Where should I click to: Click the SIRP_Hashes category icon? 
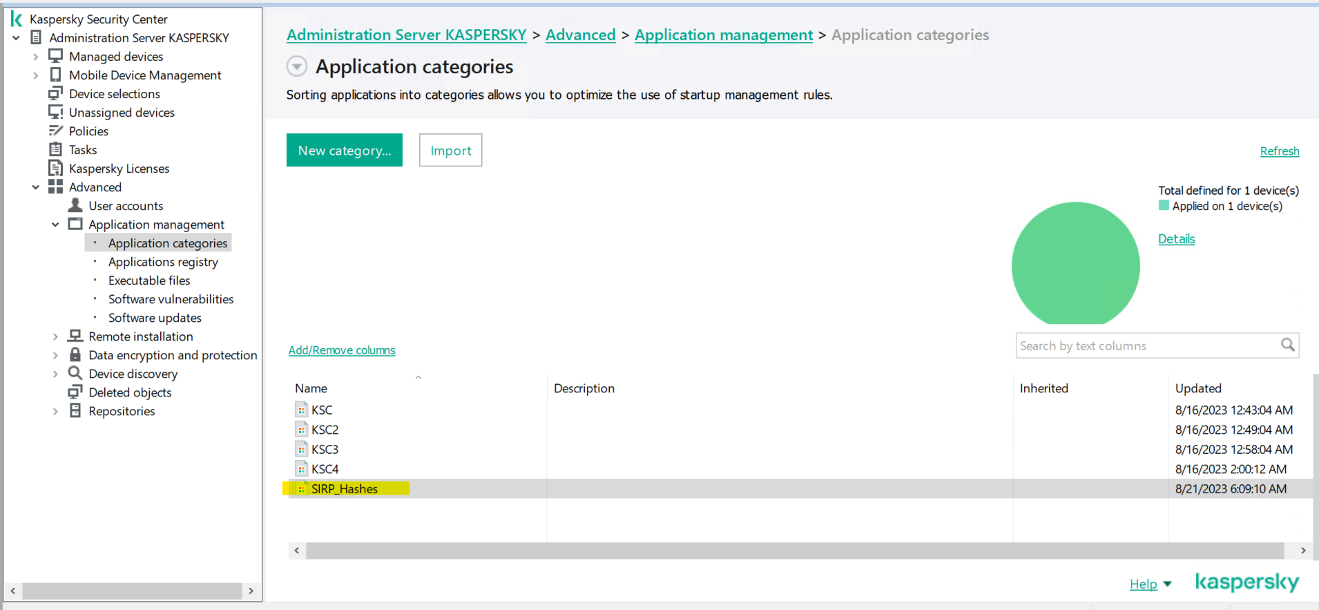[301, 488]
